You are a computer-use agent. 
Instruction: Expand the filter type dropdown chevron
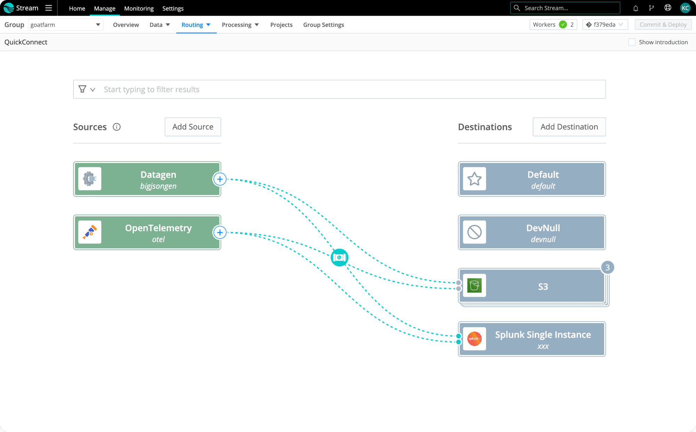click(93, 90)
